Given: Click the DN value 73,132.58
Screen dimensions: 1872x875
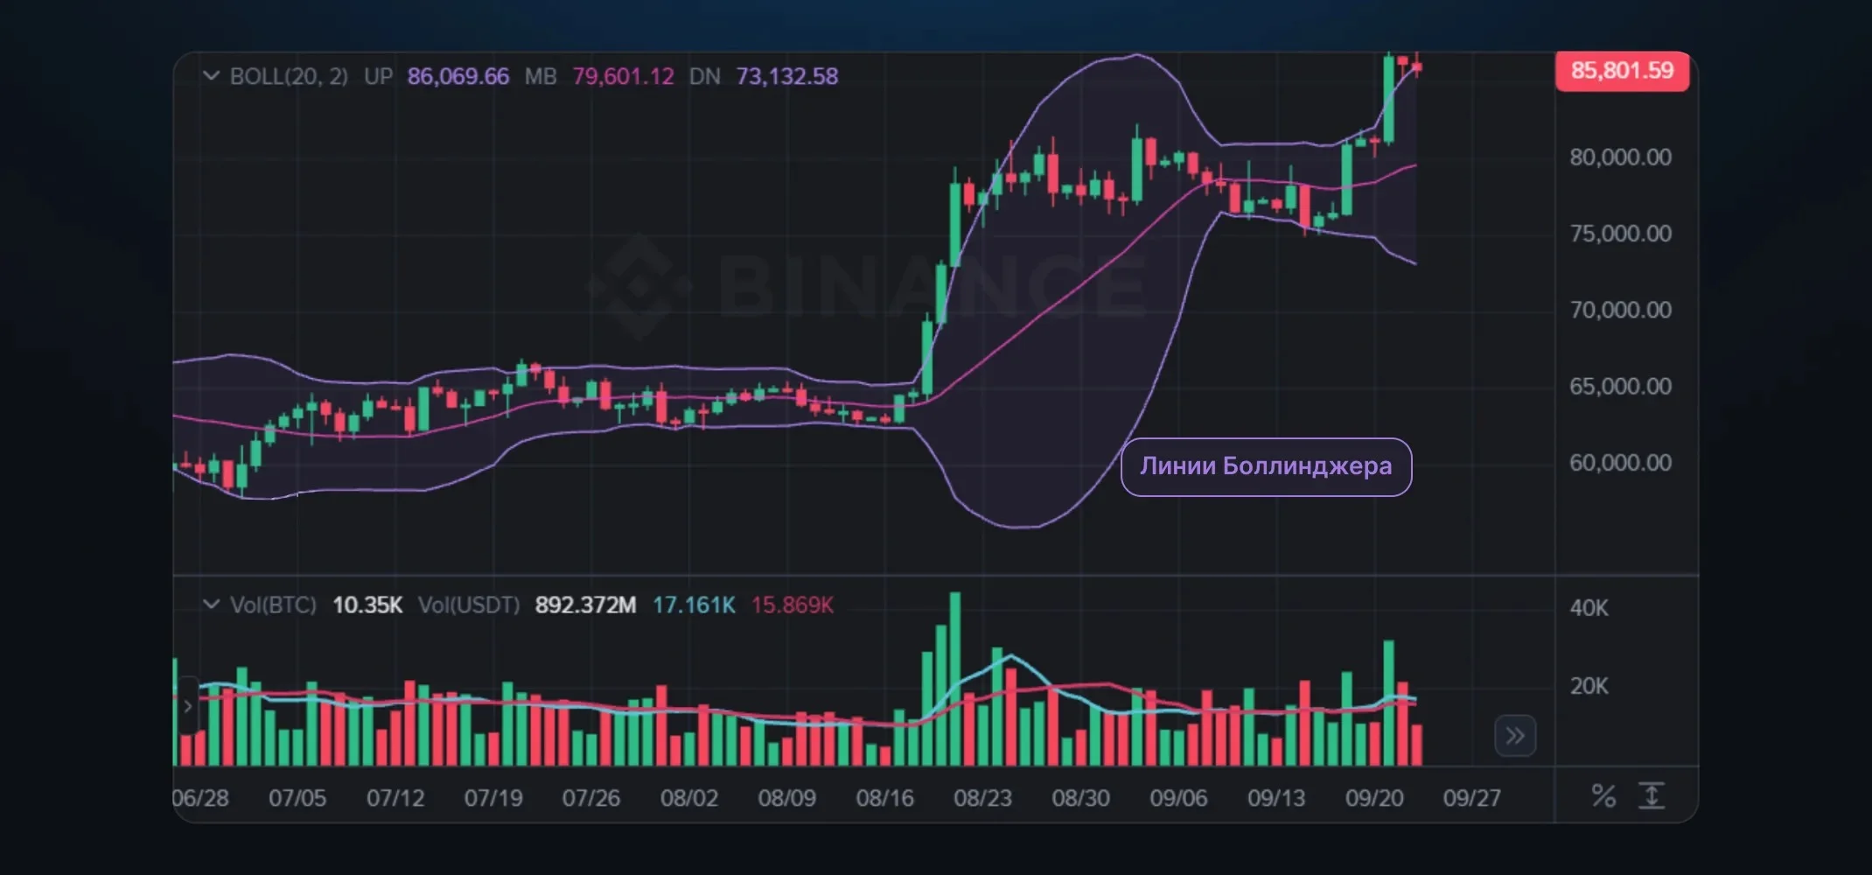Looking at the screenshot, I should (x=786, y=77).
